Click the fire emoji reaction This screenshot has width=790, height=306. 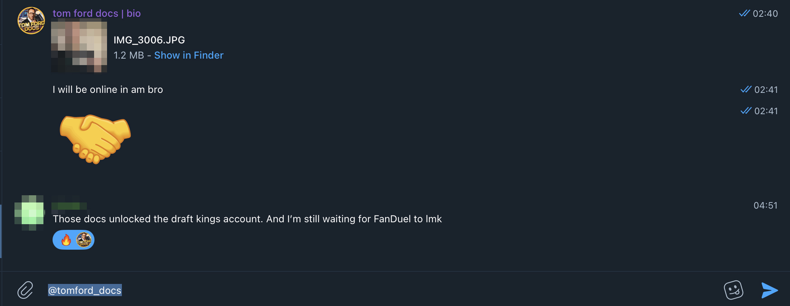(66, 240)
